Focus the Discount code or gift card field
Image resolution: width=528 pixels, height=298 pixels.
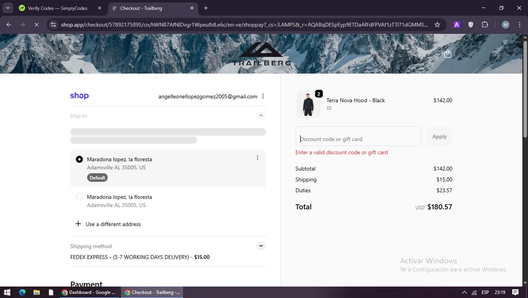[358, 136]
